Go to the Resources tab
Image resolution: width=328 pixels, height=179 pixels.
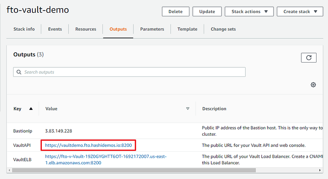tap(86, 29)
